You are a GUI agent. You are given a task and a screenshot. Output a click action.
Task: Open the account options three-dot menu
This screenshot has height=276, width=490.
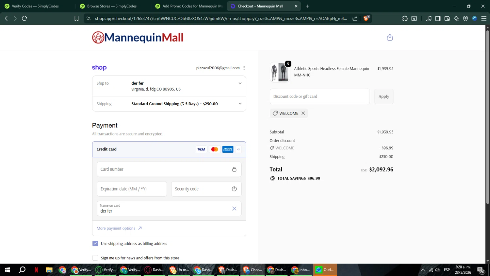click(x=244, y=68)
